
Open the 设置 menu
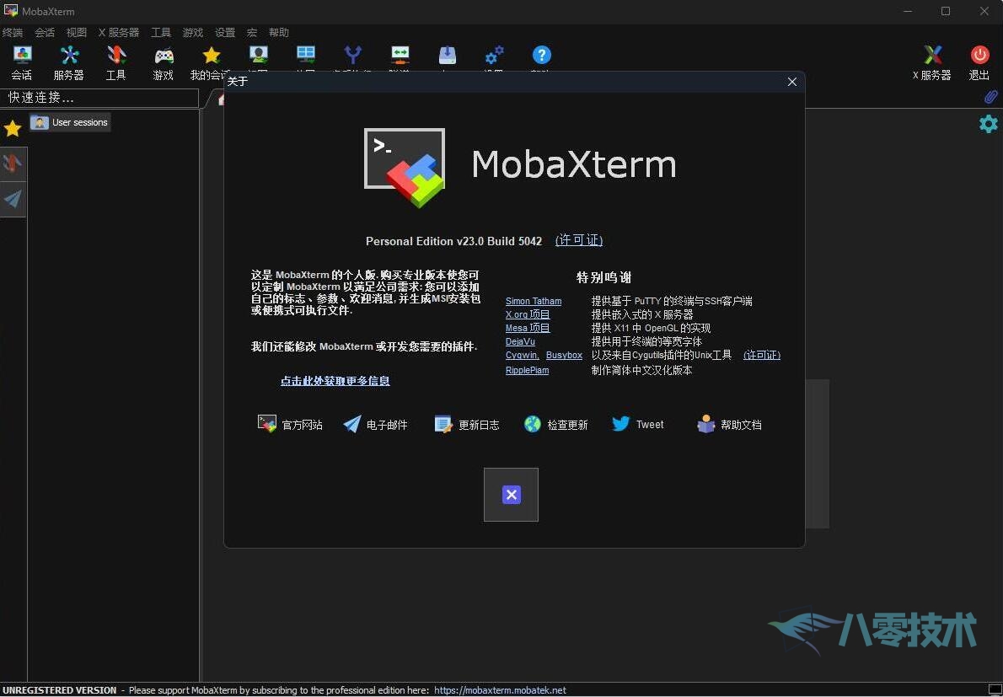(x=225, y=33)
